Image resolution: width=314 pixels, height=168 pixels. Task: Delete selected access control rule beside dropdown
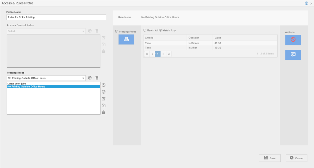(x=97, y=31)
